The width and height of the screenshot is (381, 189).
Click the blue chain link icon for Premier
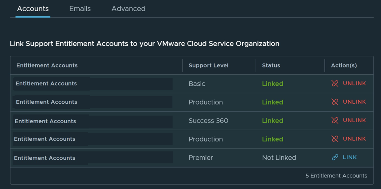(x=335, y=157)
